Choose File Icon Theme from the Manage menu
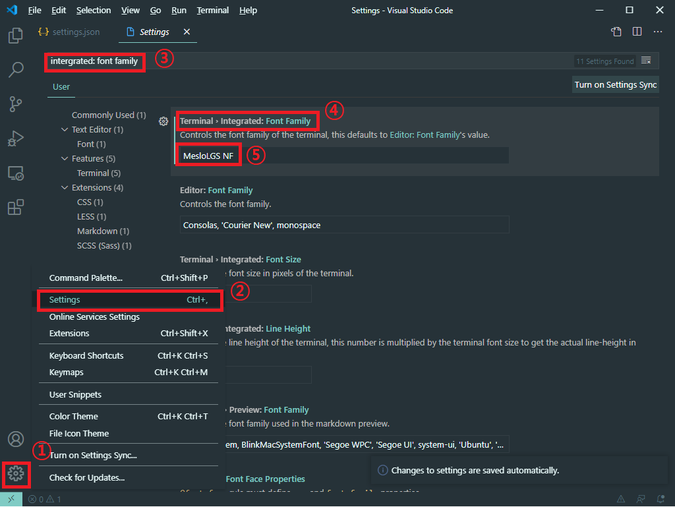The width and height of the screenshot is (675, 507). 129,433
